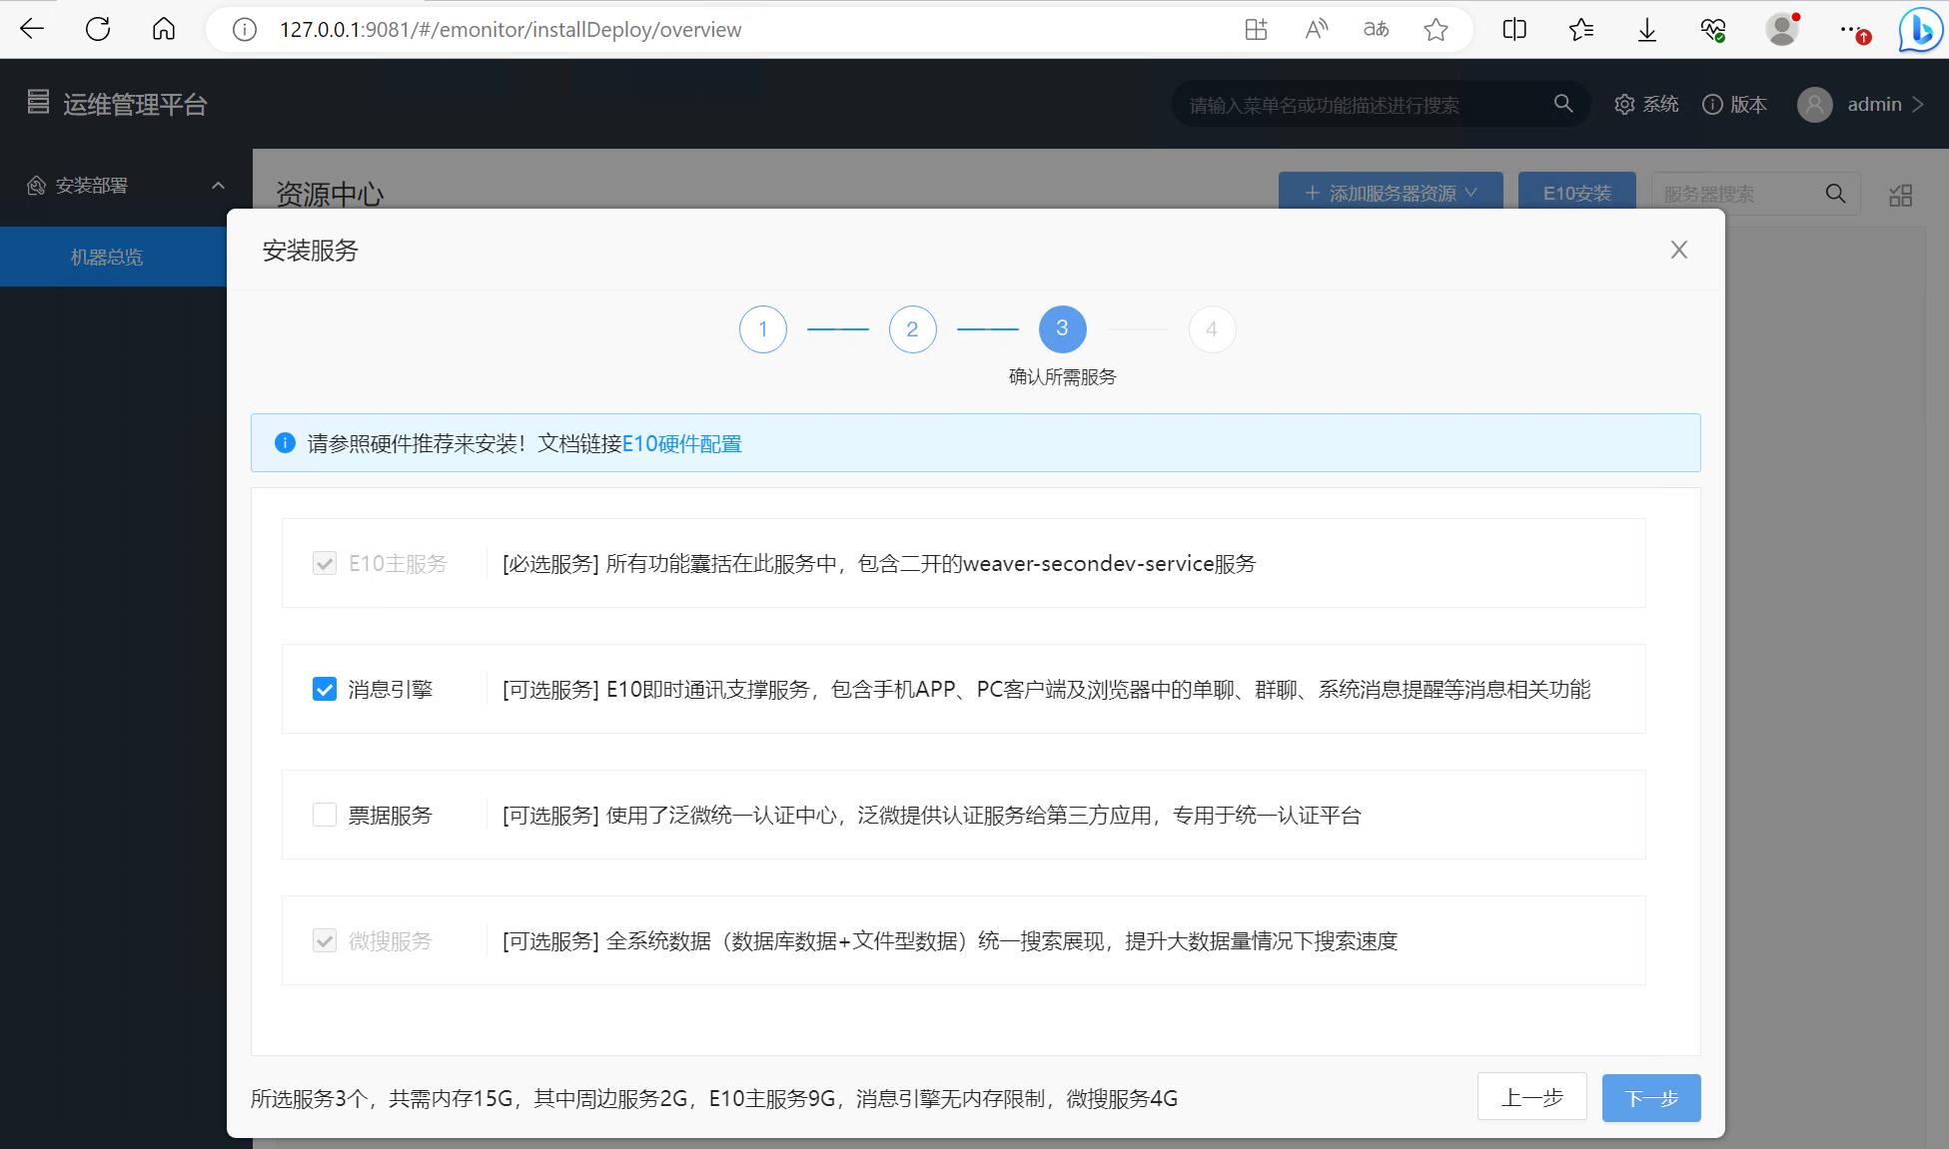The image size is (1949, 1149).
Task: Open Bing Copilot sidebar
Action: (x=1920, y=29)
